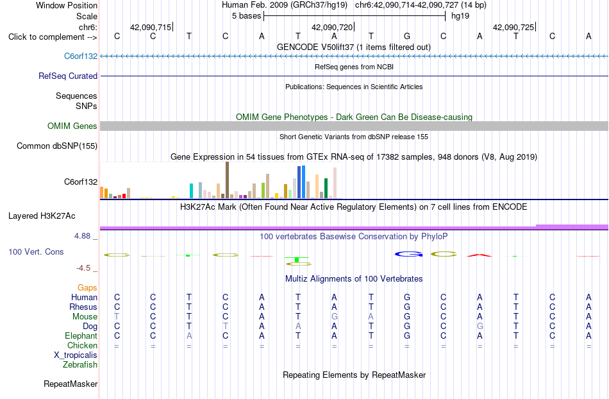Viewport: 609px width, 399px height.
Task: Select the Human species row label
Action: (84, 297)
